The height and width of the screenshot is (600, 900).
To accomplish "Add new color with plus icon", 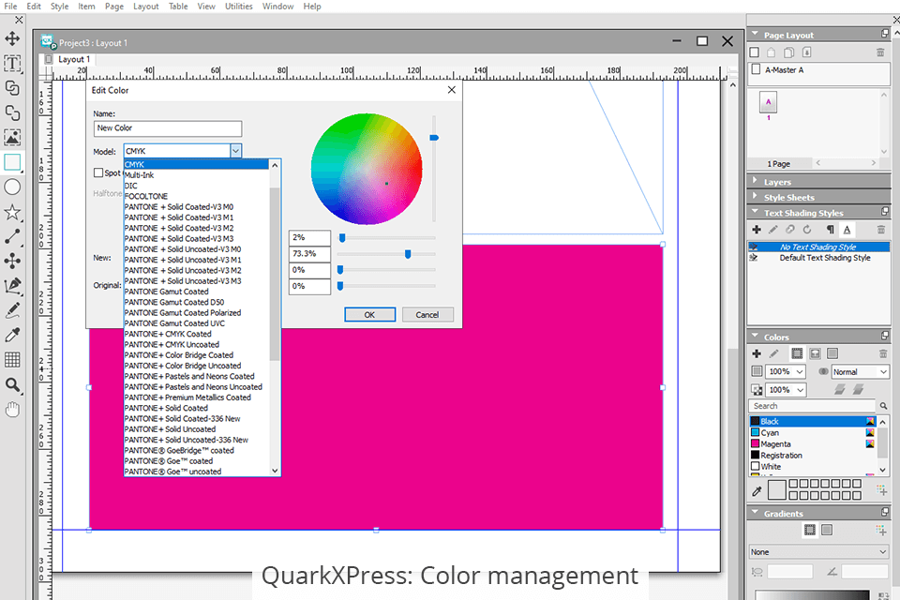I will coord(757,353).
